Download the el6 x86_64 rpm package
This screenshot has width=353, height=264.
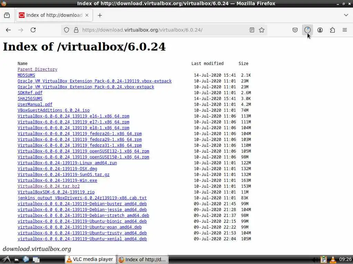point(73,116)
